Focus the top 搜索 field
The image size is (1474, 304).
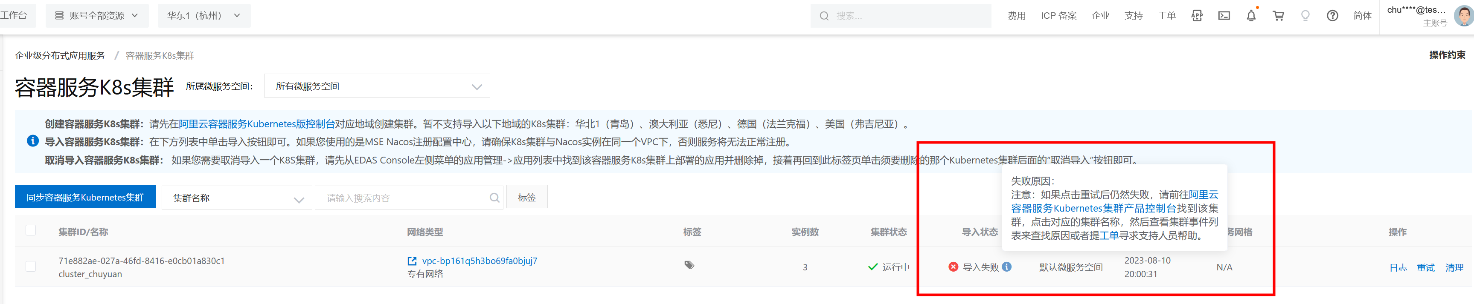[901, 16]
